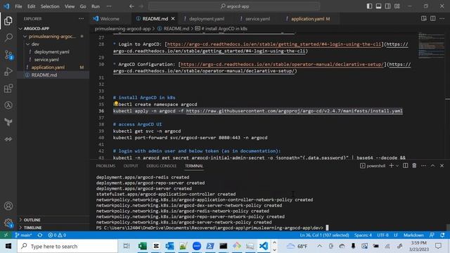Open the Manage settings gear
Screen dimensions: 450x253
(x=8, y=223)
